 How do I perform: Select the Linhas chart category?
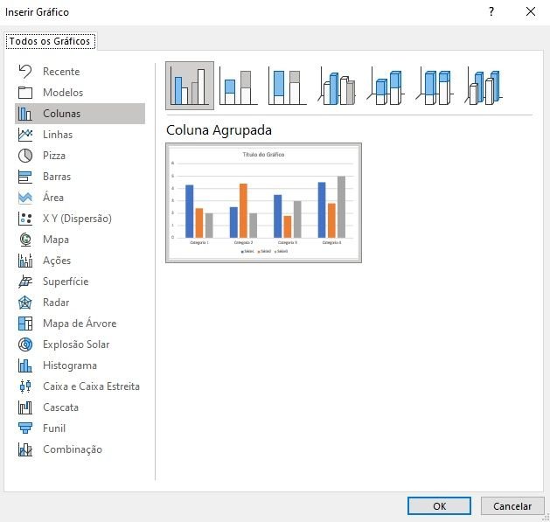click(x=58, y=135)
